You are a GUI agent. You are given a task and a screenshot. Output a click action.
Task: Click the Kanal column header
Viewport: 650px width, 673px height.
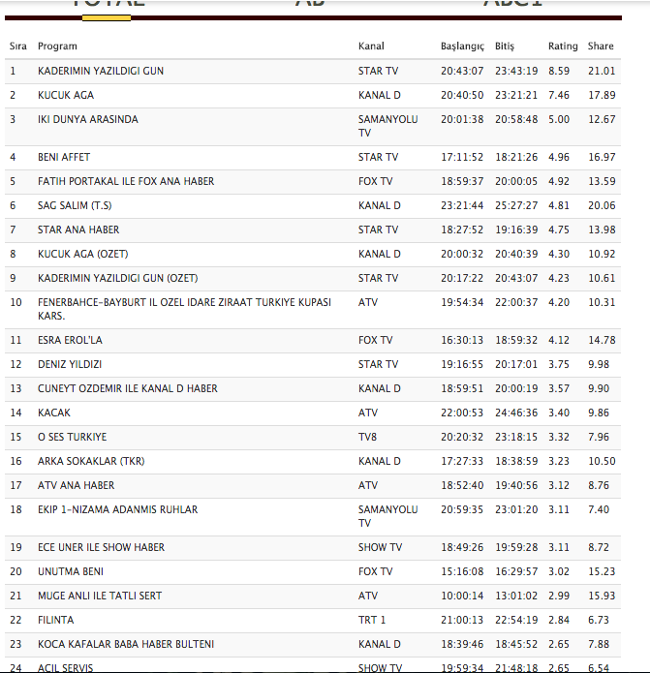point(371,46)
